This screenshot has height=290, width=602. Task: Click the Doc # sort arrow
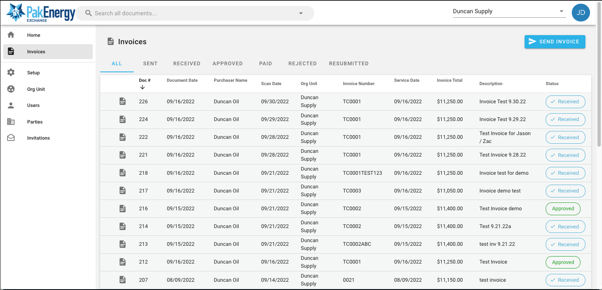(x=142, y=87)
